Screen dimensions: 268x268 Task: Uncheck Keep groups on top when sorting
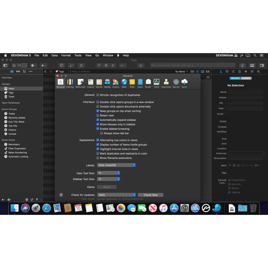pos(98,111)
